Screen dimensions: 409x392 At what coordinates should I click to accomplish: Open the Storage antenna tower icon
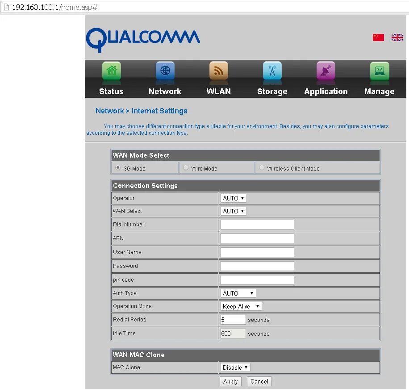click(x=272, y=71)
